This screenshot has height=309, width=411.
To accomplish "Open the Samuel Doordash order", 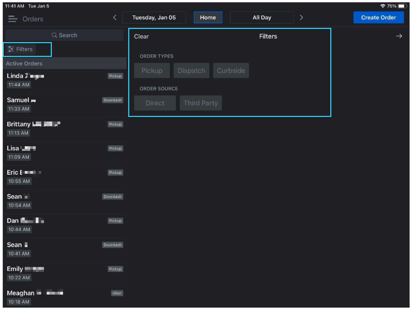I will point(65,105).
